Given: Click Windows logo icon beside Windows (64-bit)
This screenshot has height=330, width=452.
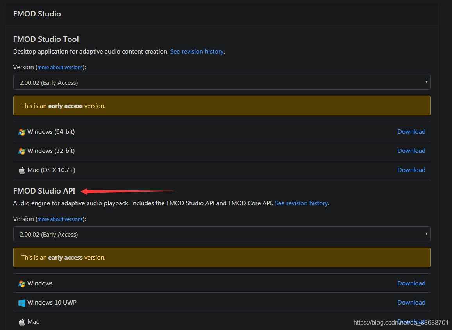Looking at the screenshot, I should pyautogui.click(x=21, y=132).
